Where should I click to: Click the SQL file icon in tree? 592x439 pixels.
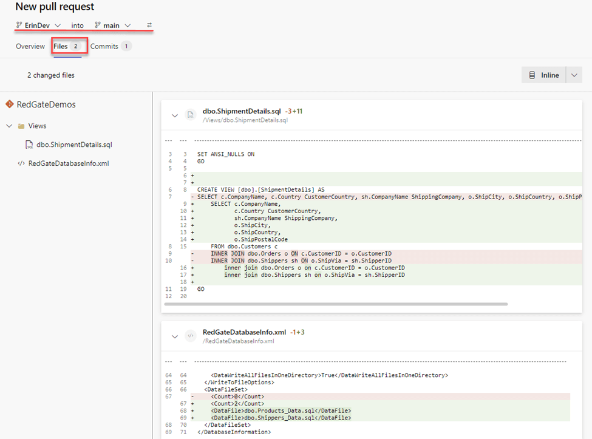click(x=29, y=145)
